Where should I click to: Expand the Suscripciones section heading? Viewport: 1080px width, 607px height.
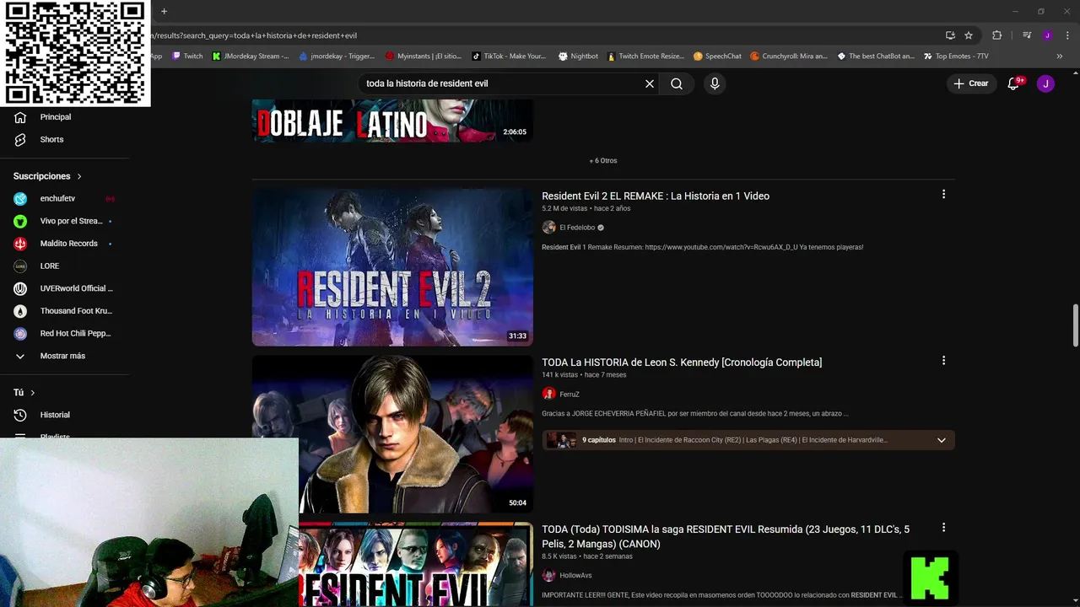(x=47, y=176)
